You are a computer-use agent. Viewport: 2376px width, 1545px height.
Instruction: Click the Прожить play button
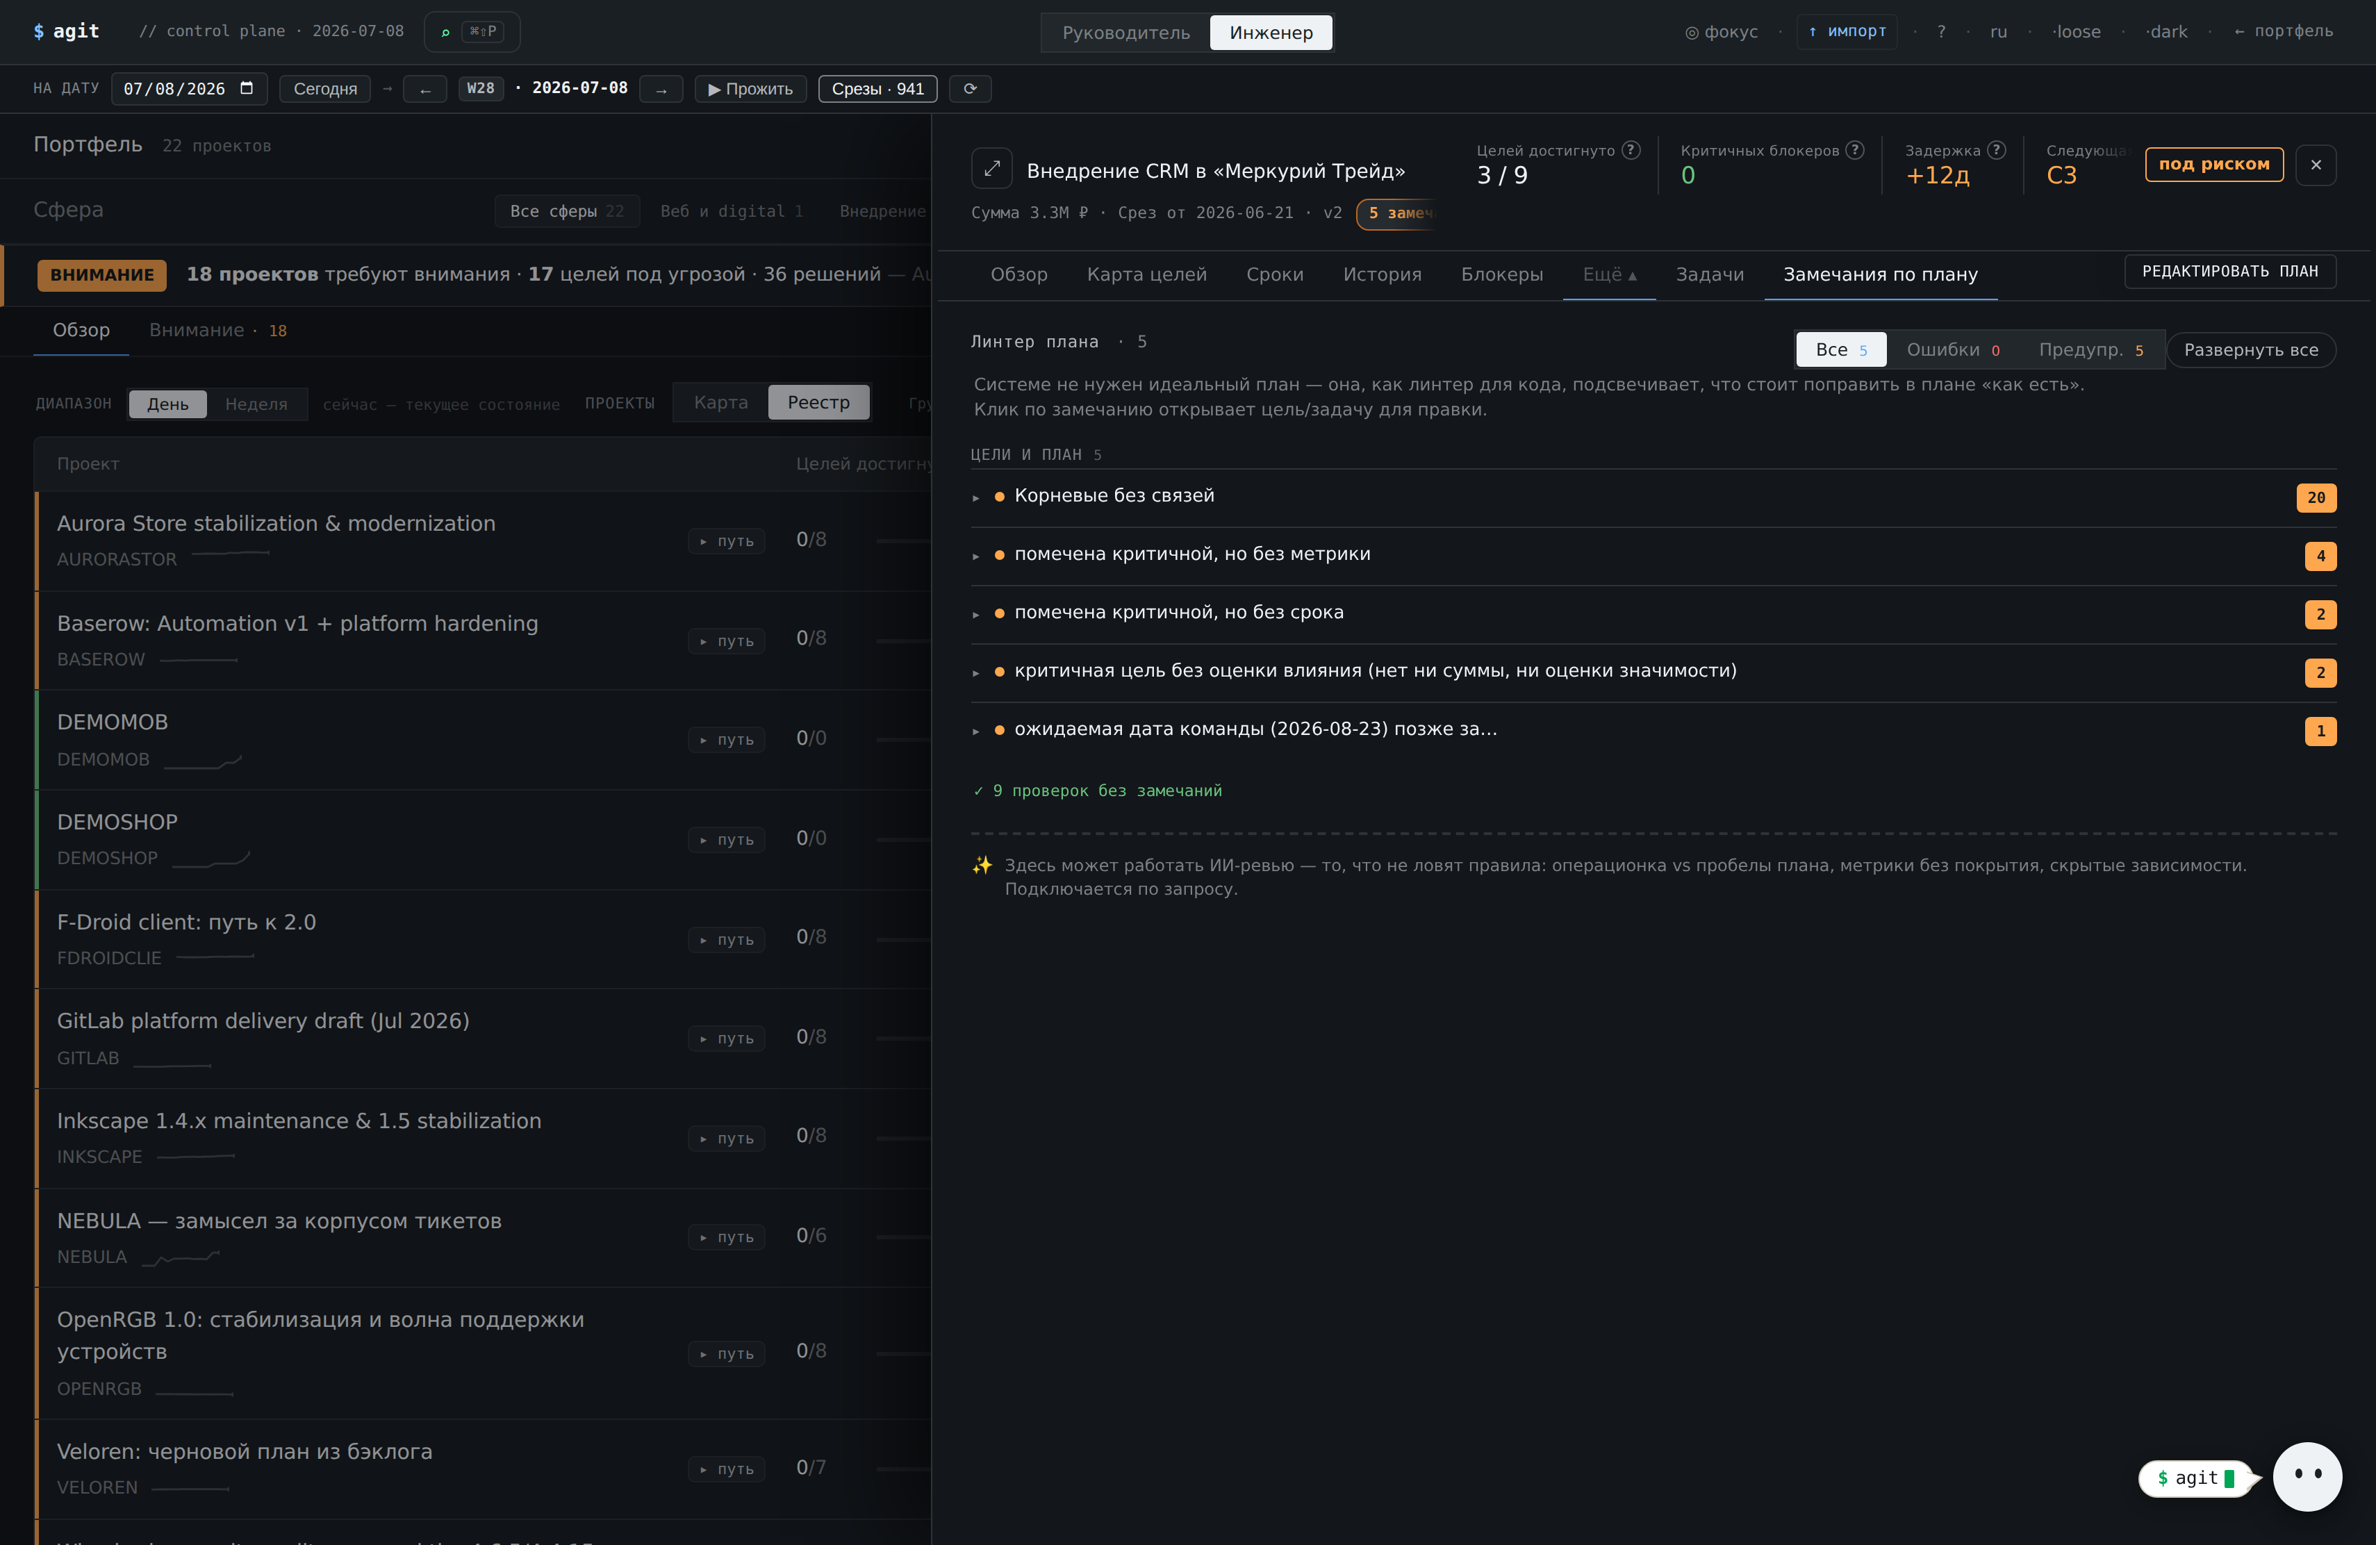click(751, 89)
